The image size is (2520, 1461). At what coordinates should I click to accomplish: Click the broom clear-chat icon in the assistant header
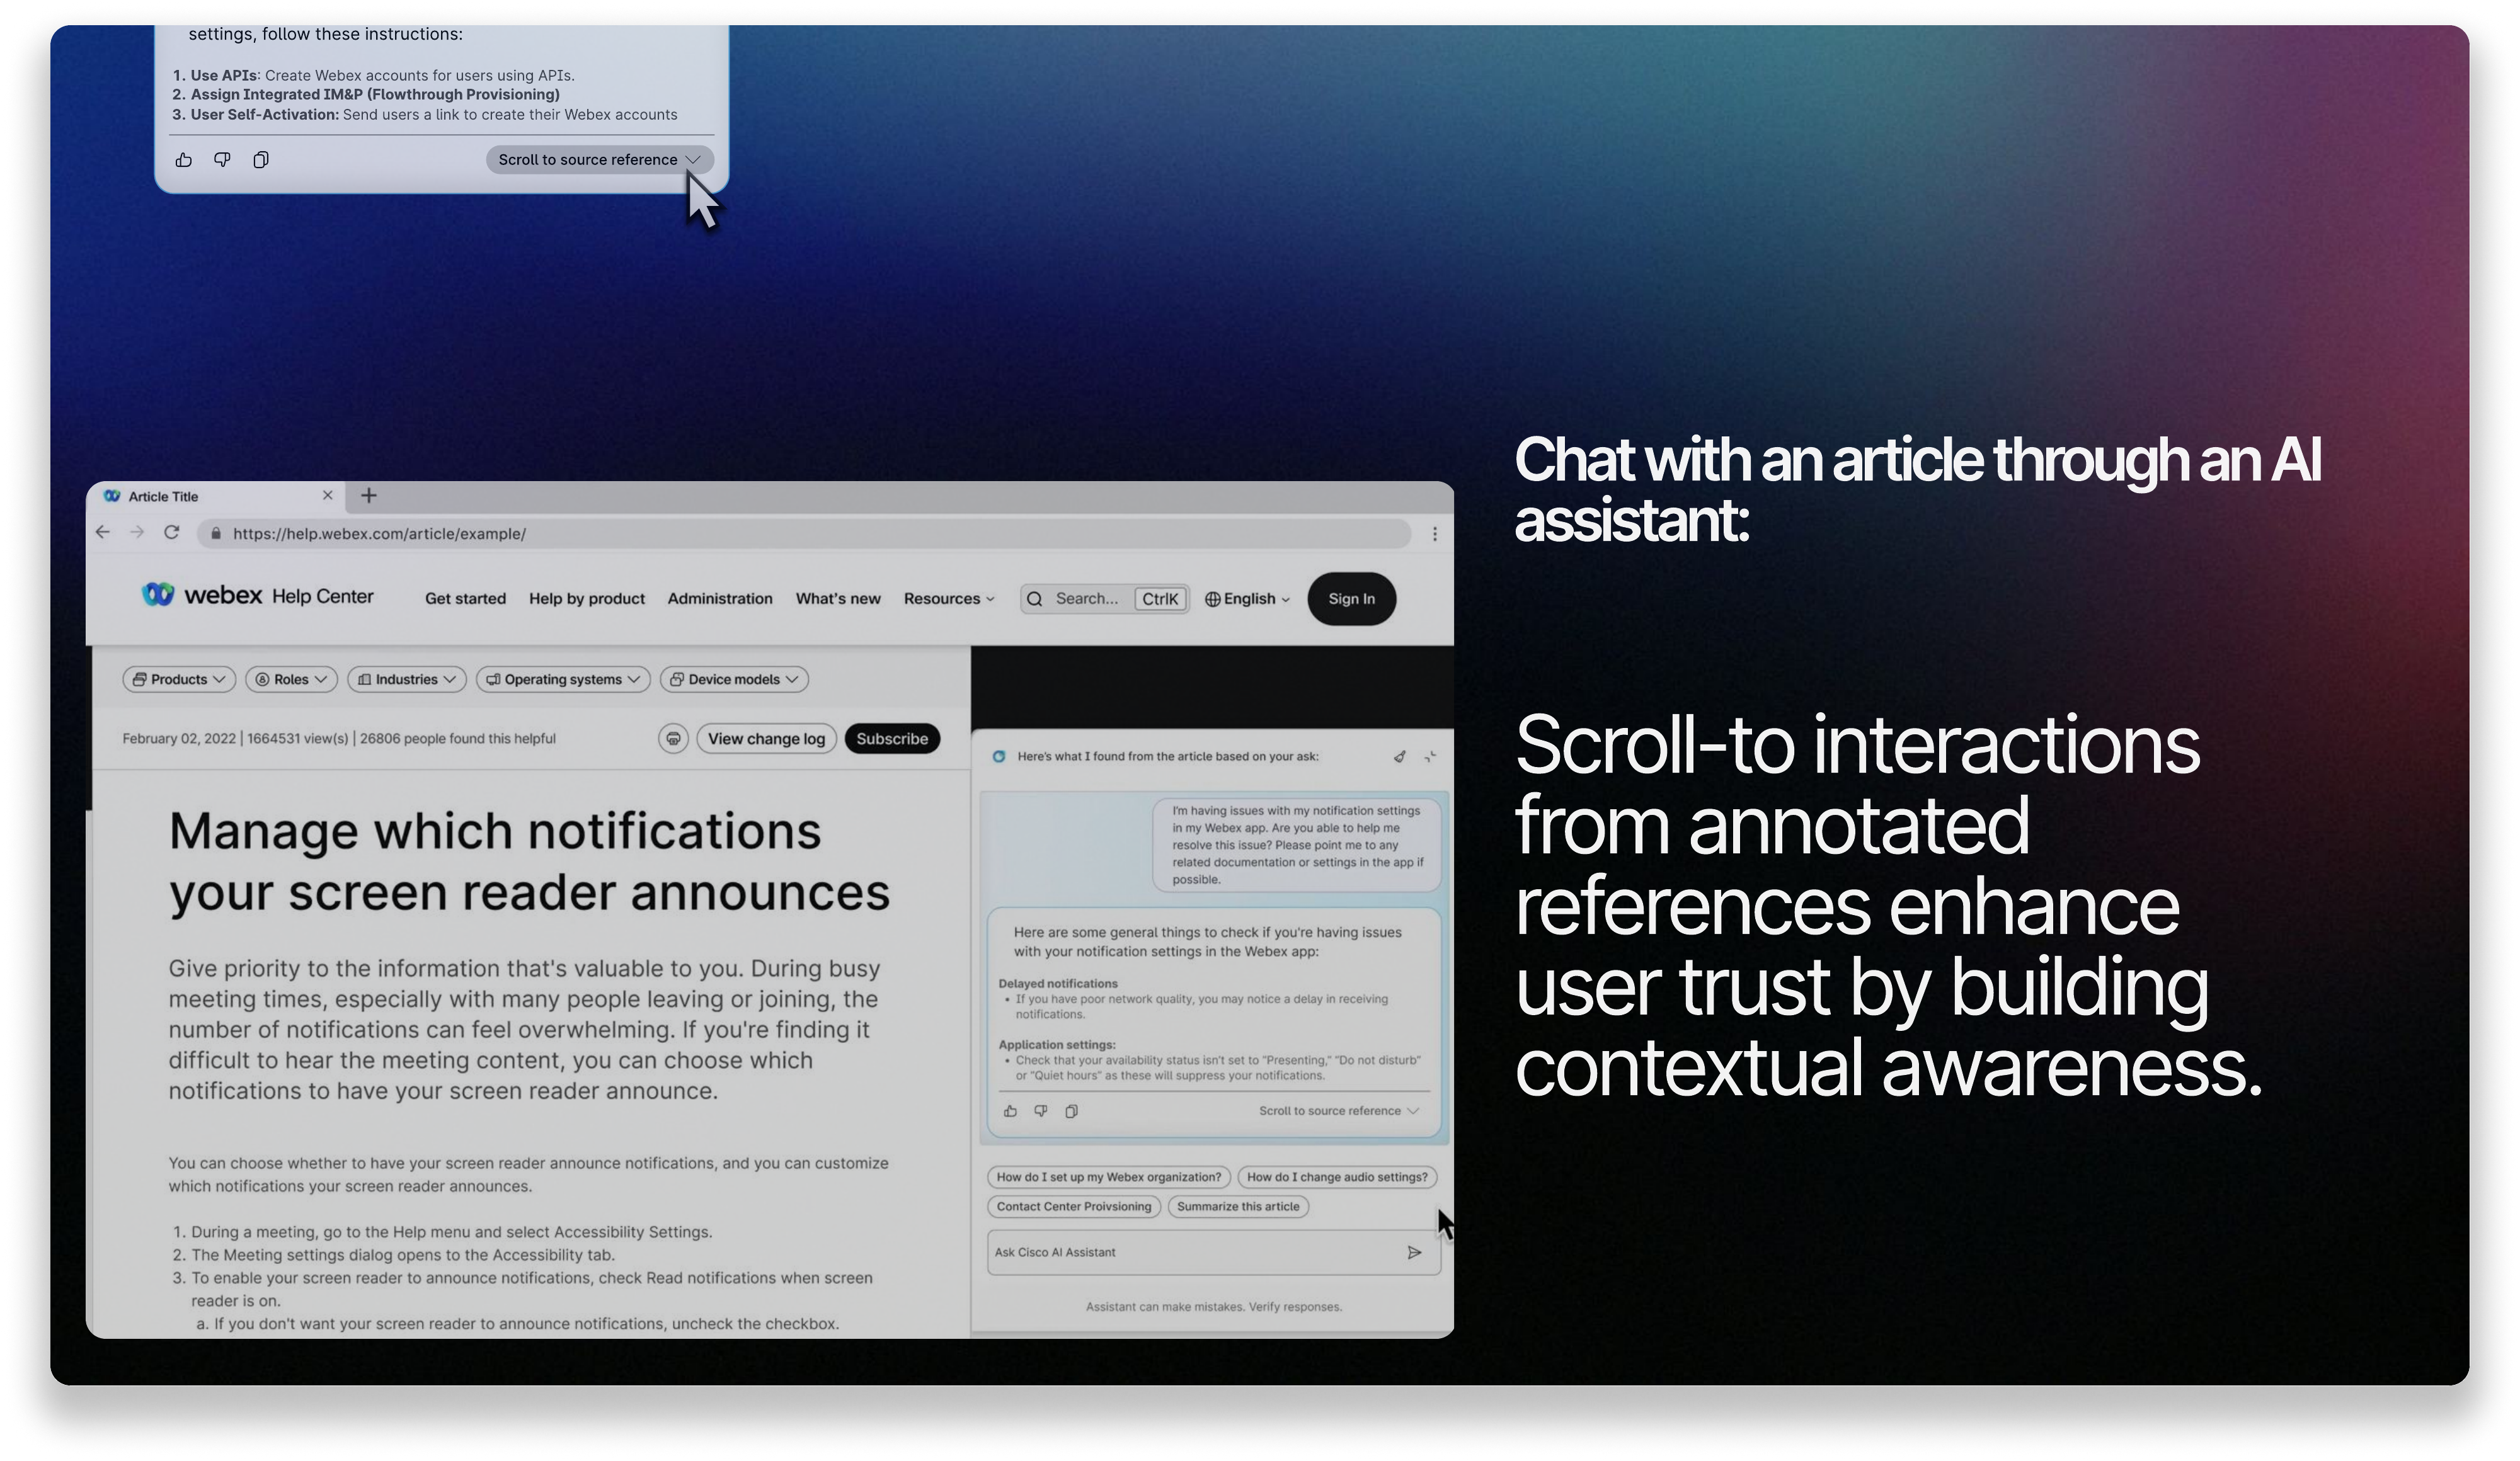pyautogui.click(x=1399, y=756)
